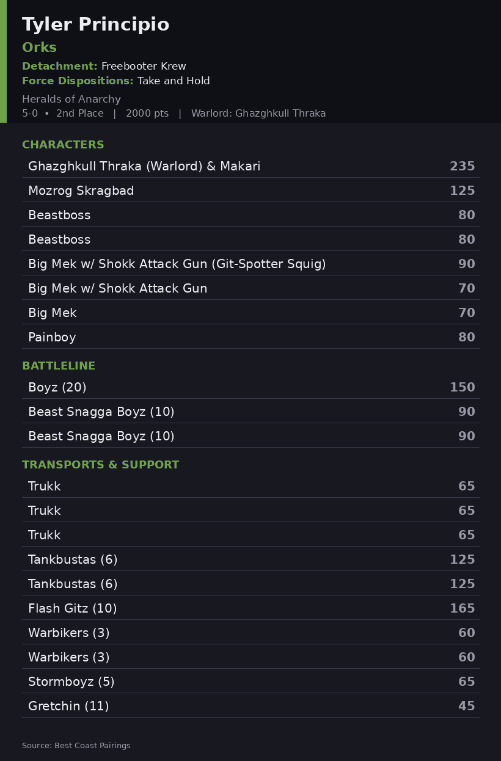Select the Orks faction label
Image resolution: width=501 pixels, height=761 pixels.
pos(39,47)
